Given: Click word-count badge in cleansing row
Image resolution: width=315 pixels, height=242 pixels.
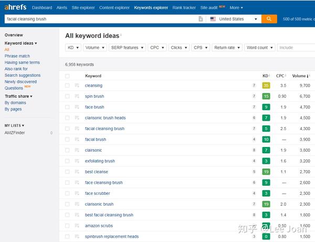Looking at the screenshot, I should point(254,86).
